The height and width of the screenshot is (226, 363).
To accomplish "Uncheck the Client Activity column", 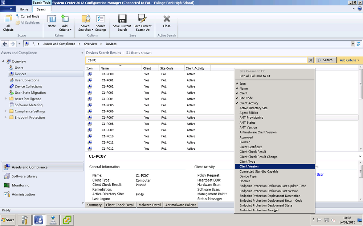I will point(274,103).
